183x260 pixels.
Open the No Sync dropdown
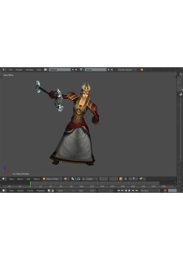tap(150, 191)
